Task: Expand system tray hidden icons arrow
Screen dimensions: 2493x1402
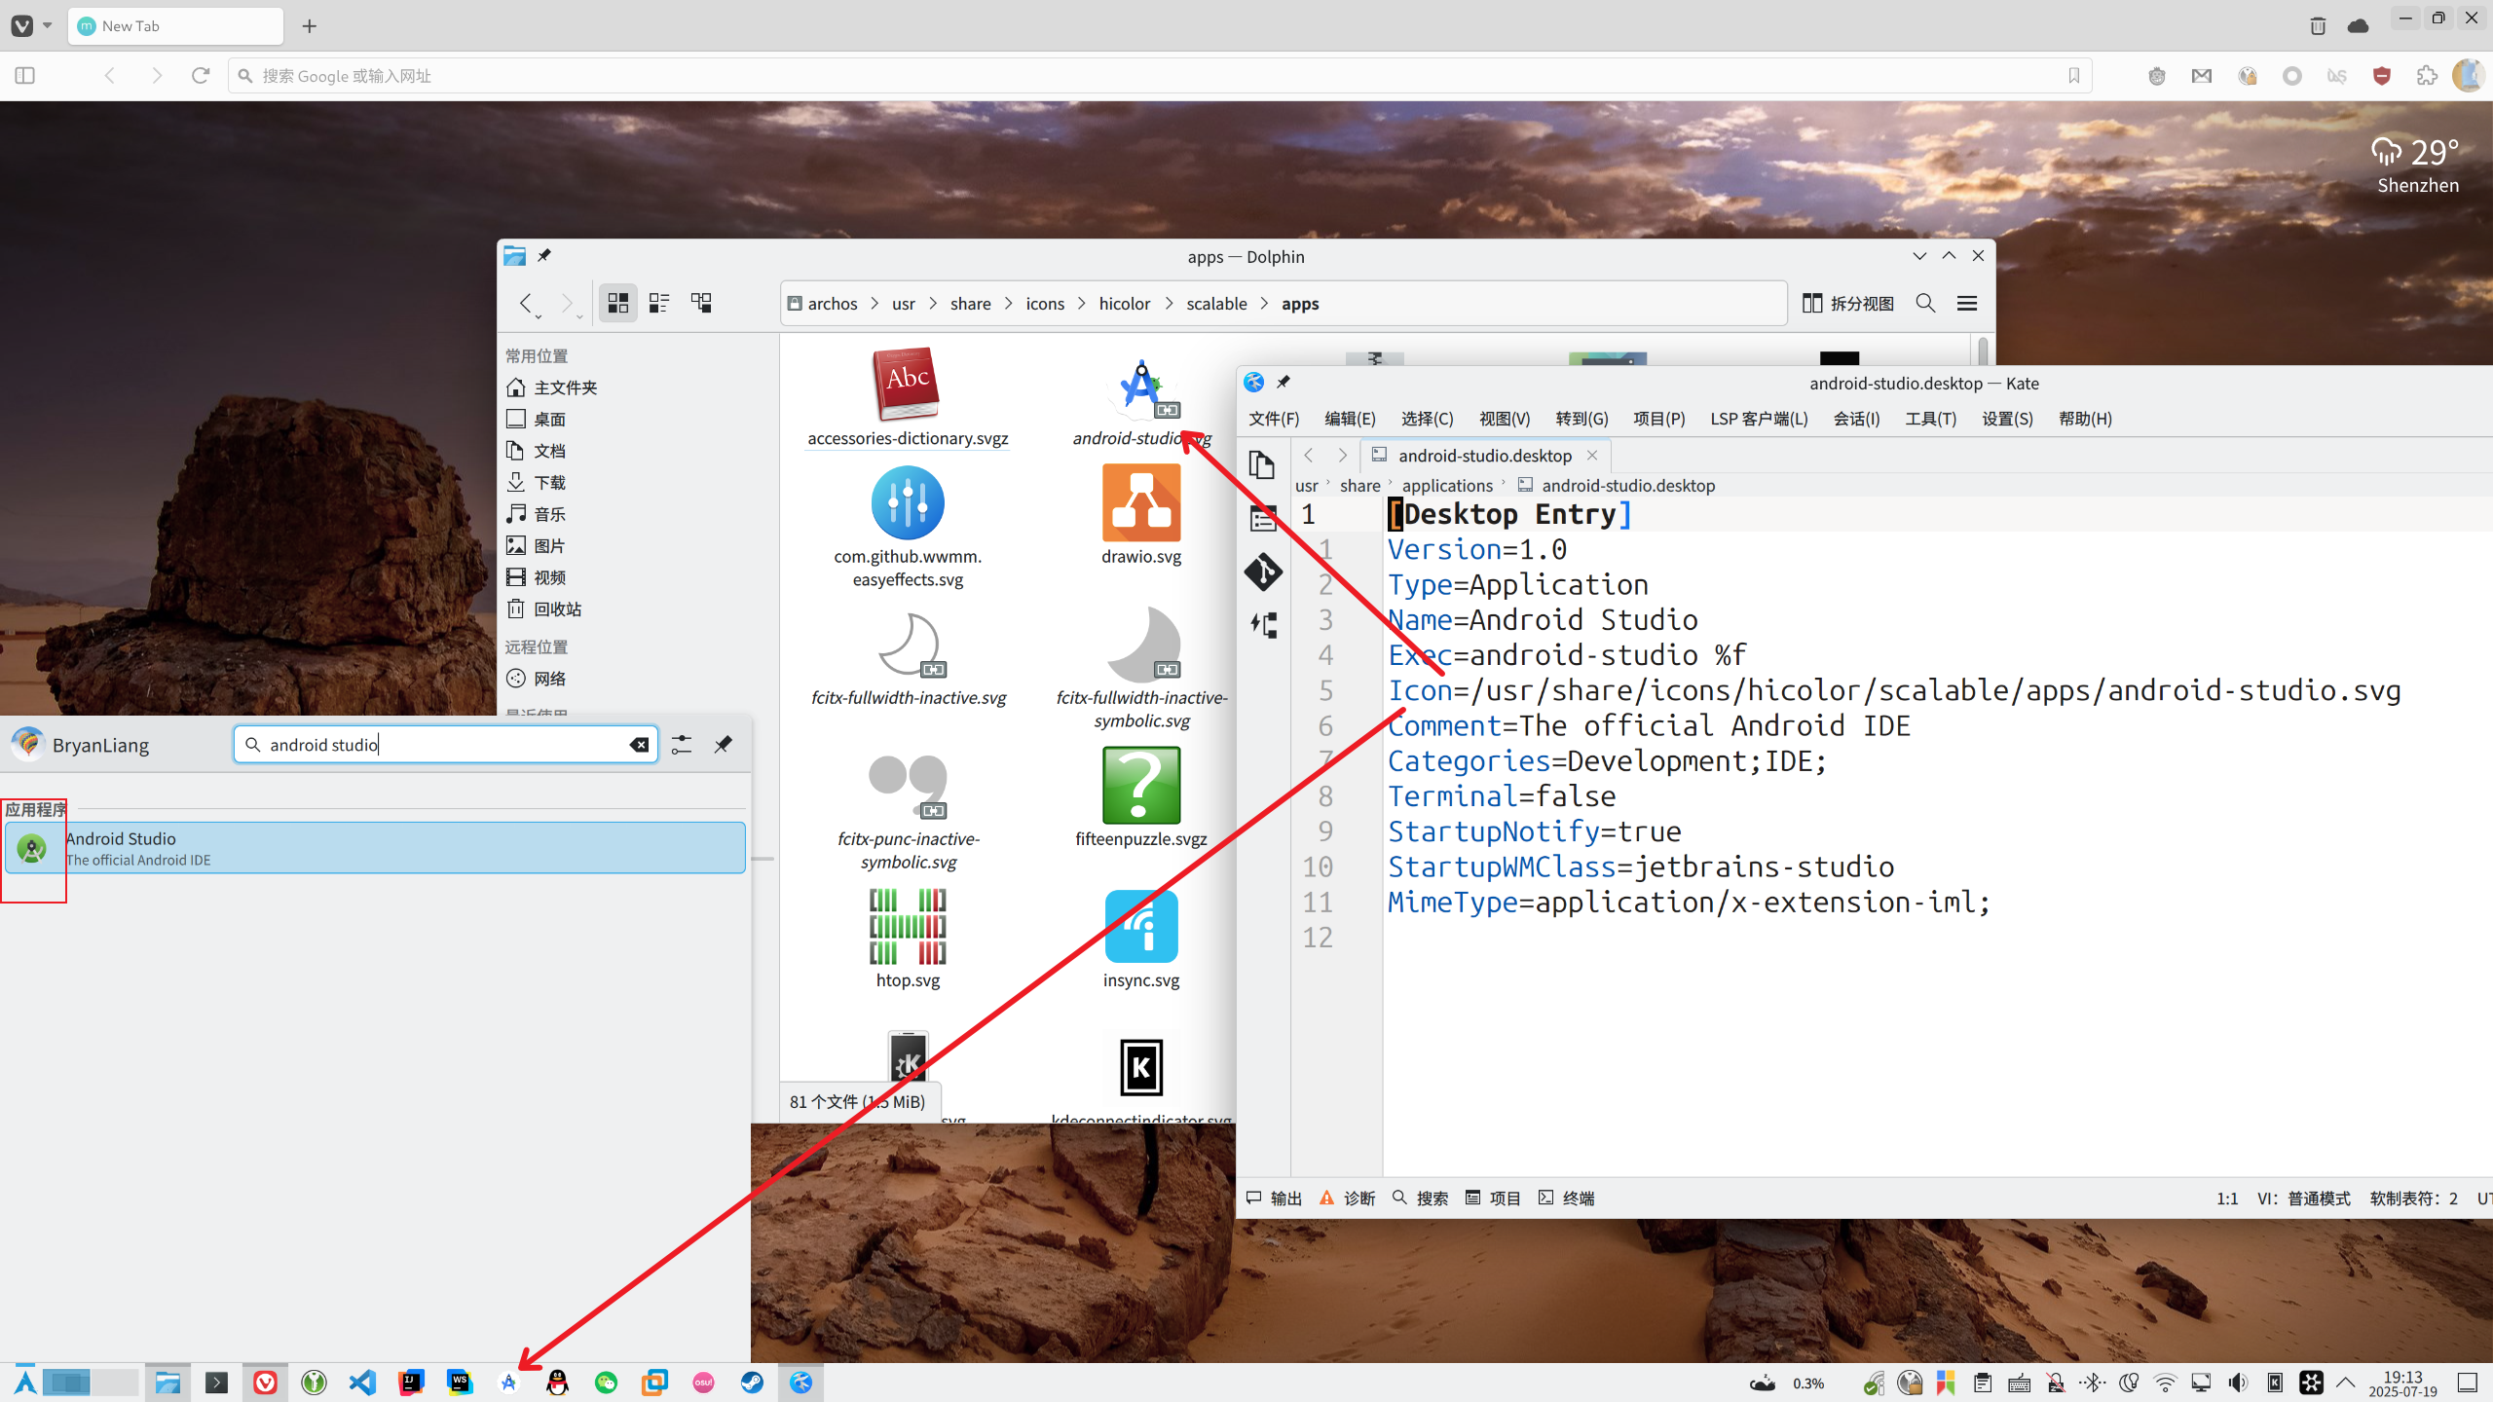Action: click(x=2346, y=1383)
